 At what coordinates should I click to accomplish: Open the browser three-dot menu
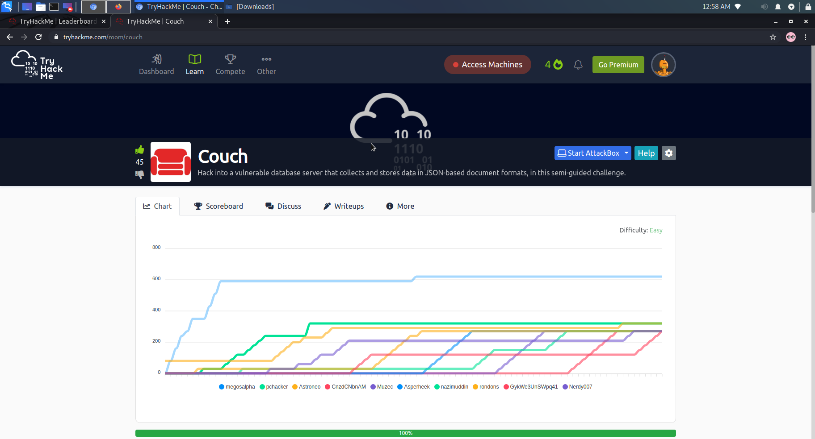(x=806, y=37)
